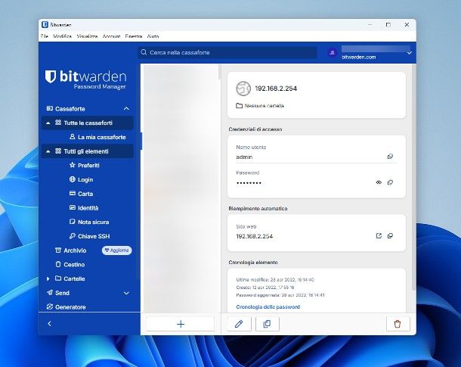Click the search magnifier icon
Image resolution: width=461 pixels, height=367 pixels.
[x=144, y=52]
